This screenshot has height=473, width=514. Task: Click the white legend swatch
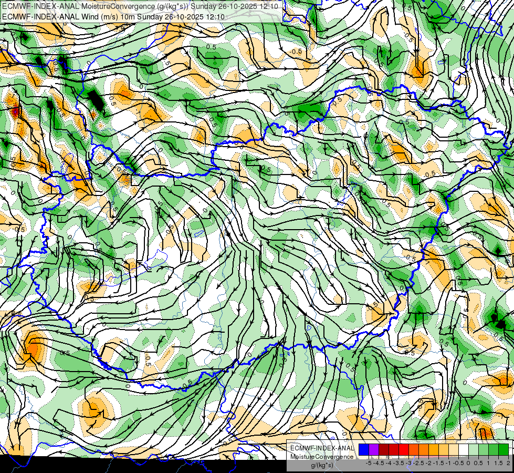click(464, 449)
